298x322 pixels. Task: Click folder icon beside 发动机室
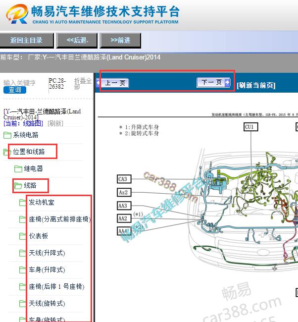coord(23,203)
